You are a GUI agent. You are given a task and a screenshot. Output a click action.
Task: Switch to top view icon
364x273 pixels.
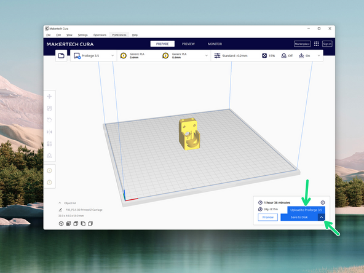tap(76, 224)
